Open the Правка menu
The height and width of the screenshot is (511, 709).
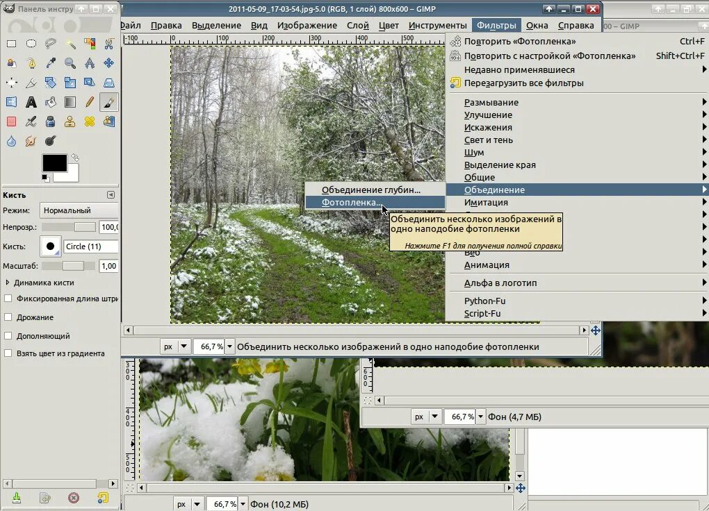point(166,25)
